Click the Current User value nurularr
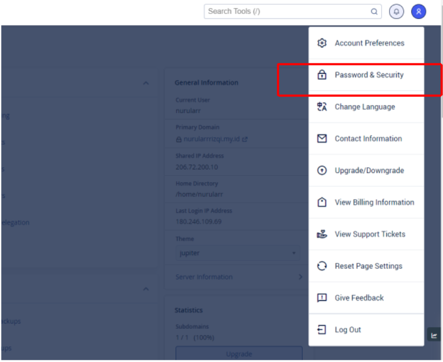This screenshot has width=443, height=362. pyautogui.click(x=188, y=111)
